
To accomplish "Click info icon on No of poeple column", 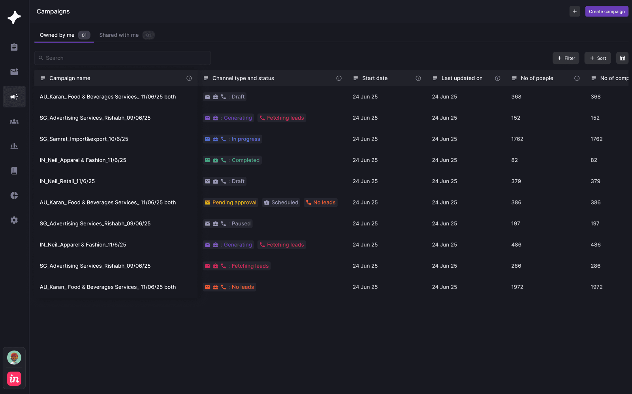I will pos(577,78).
